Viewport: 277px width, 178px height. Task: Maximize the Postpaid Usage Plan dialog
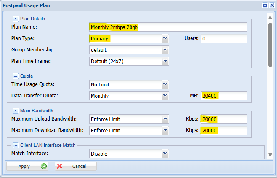pos(265,5)
